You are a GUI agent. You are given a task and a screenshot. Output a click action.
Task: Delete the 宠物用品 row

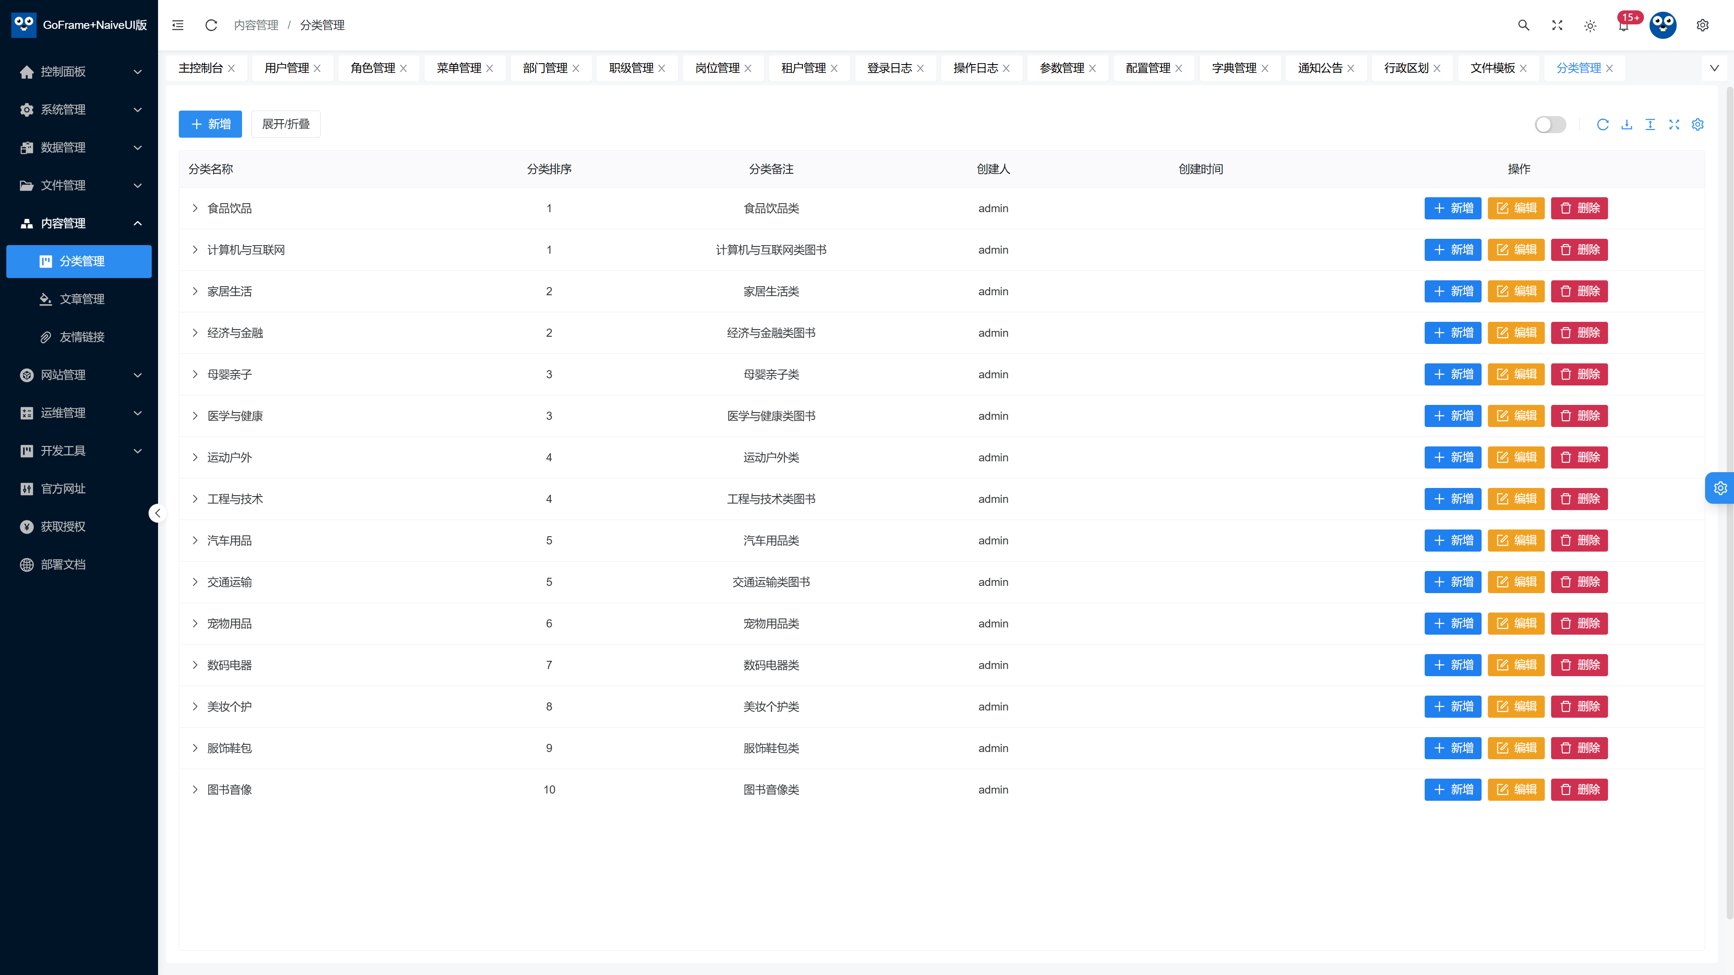pos(1579,623)
